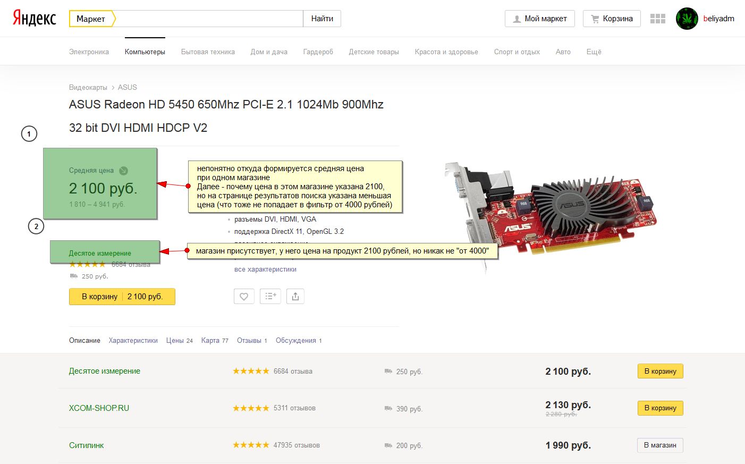Open the Yandex services grid icon
Image resolution: width=745 pixels, height=464 pixels.
(x=658, y=19)
